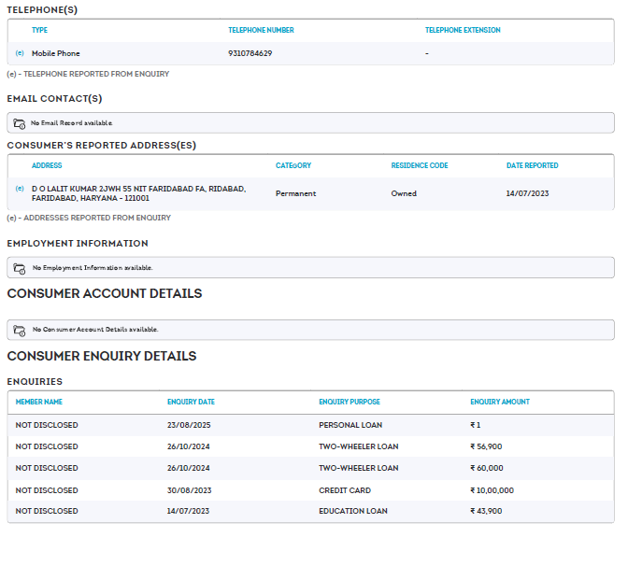Select the Telephone Number column header
Viewport: 628px width, 566px height.
click(261, 30)
